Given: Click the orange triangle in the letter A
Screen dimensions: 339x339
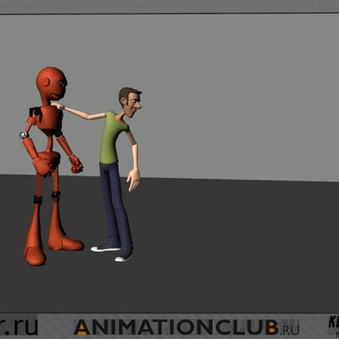Looking at the screenshot, I should tap(82, 330).
